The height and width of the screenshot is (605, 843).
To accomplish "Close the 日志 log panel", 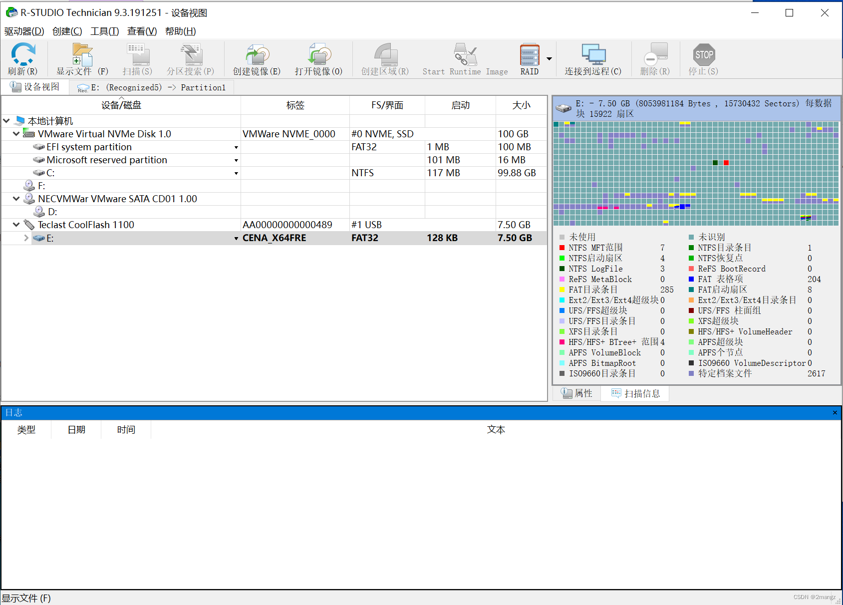I will coord(834,412).
